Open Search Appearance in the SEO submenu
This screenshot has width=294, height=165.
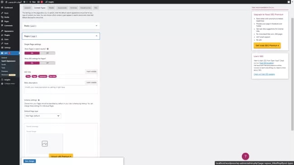(9, 61)
